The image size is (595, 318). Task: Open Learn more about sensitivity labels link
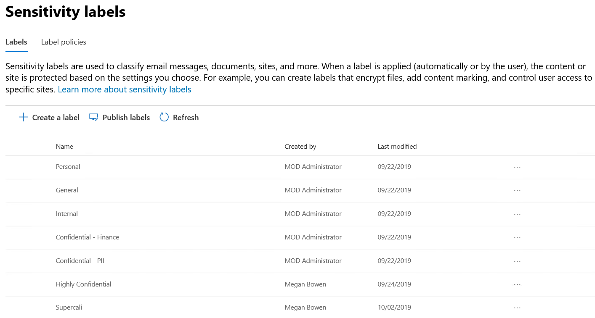click(x=125, y=89)
